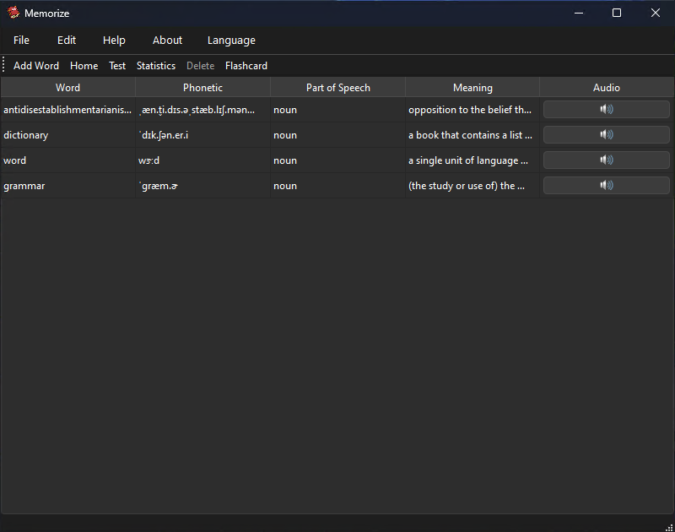Click the Memorize app icon in title bar

pos(13,13)
